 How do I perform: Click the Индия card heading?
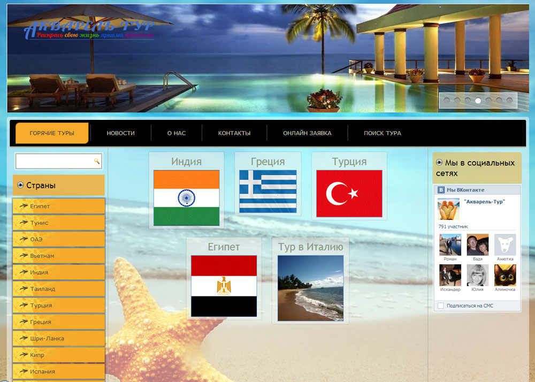(x=186, y=162)
